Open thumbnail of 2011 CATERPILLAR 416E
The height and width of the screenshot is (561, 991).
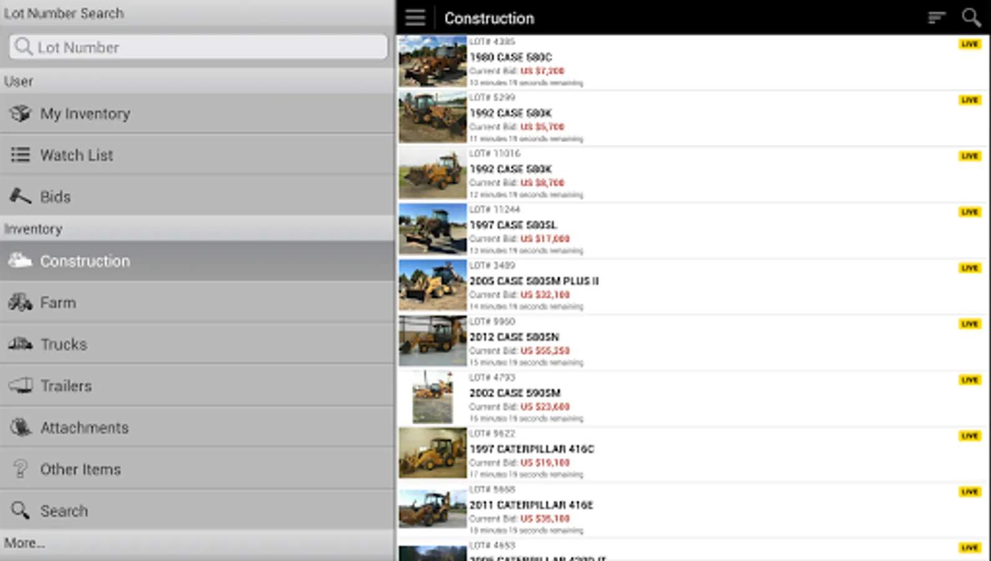point(433,509)
